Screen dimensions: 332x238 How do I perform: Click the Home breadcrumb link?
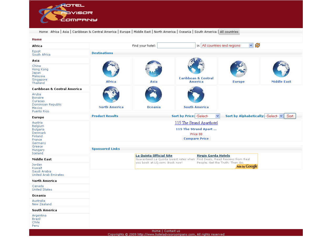pyautogui.click(x=37, y=39)
